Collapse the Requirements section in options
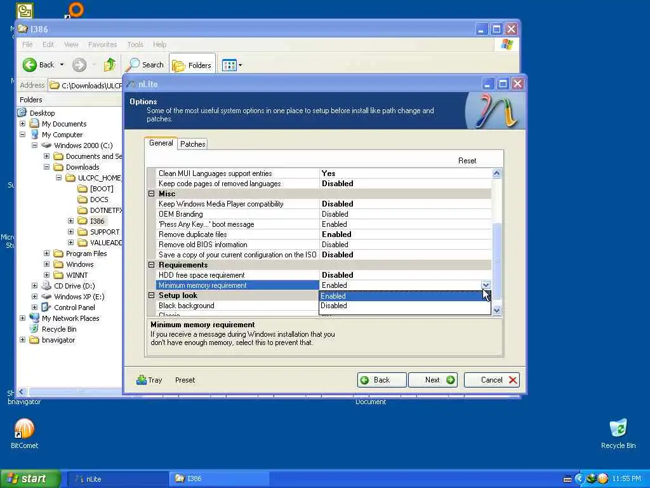The width and height of the screenshot is (650, 488). click(151, 265)
